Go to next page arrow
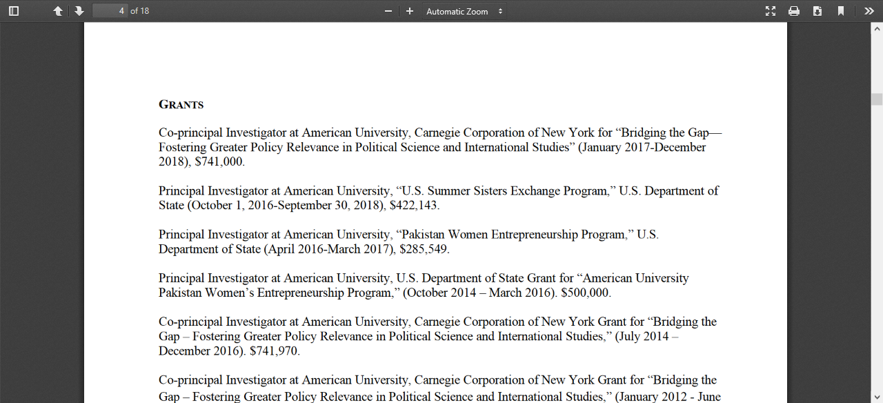The width and height of the screenshot is (883, 403). [79, 11]
